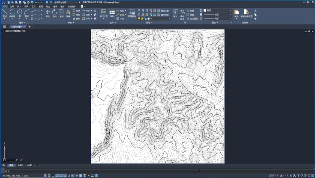Click the Paste (粘贴) icon
Viewport: 315px width, 178px height.
tap(236, 13)
